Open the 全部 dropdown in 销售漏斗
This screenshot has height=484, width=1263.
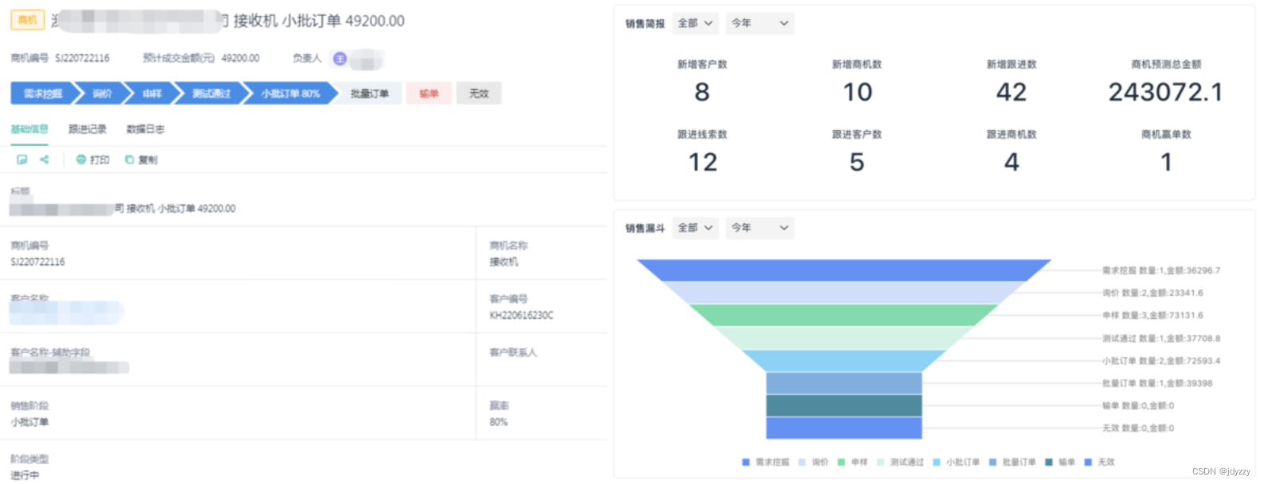tap(695, 228)
